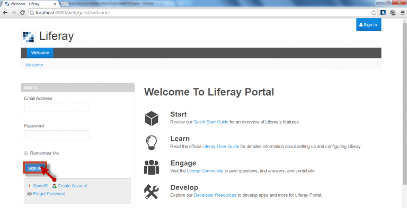Click the browser Back arrow

5,13
